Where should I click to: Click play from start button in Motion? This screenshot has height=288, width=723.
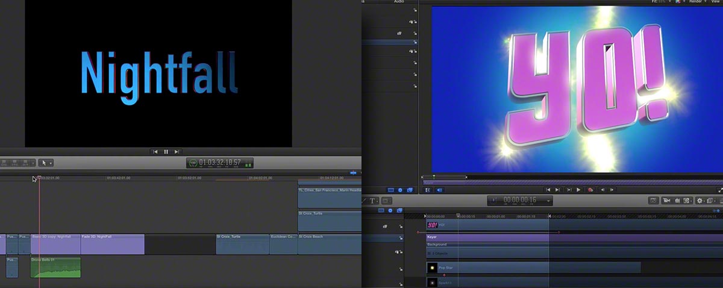(x=569, y=190)
